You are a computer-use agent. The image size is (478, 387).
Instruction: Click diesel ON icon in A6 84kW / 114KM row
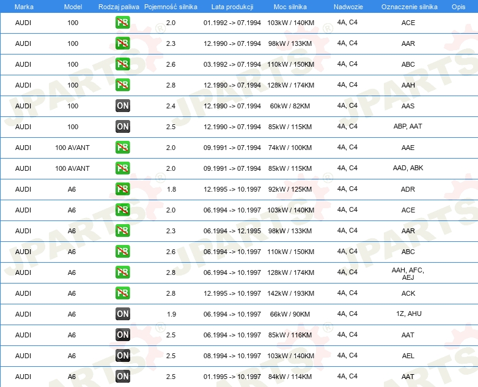(x=122, y=377)
